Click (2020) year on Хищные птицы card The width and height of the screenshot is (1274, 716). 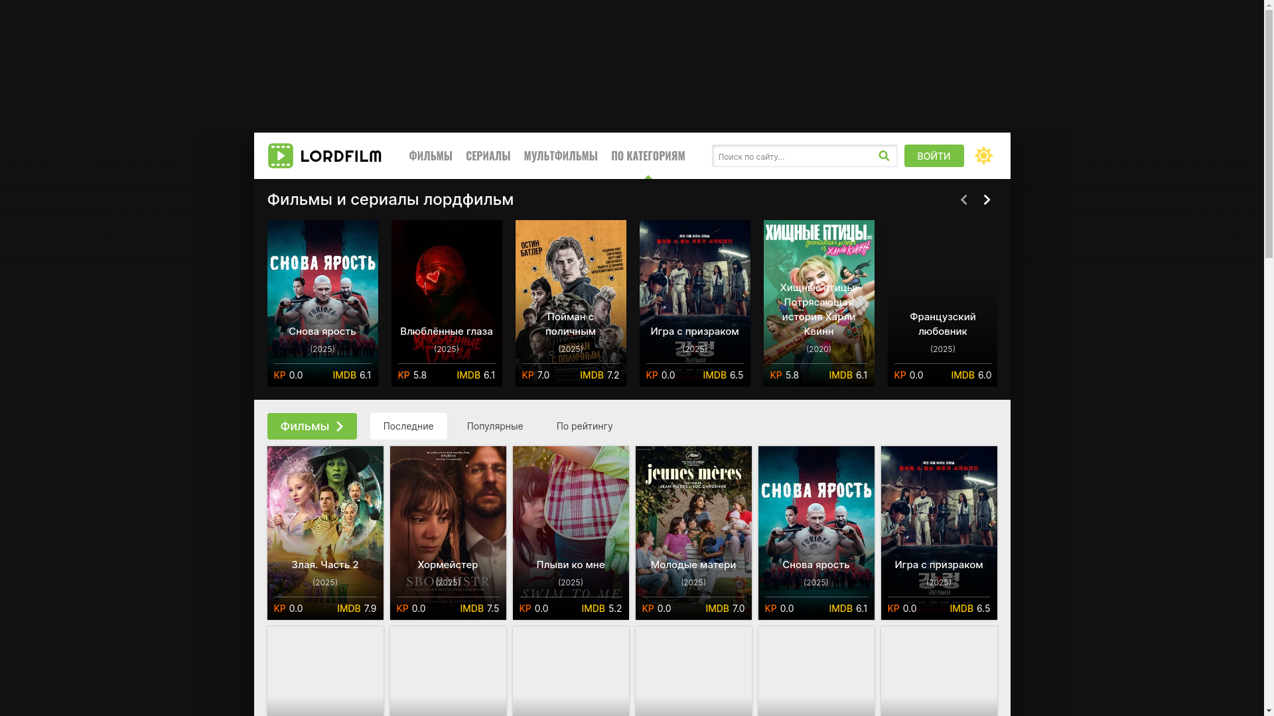(819, 349)
